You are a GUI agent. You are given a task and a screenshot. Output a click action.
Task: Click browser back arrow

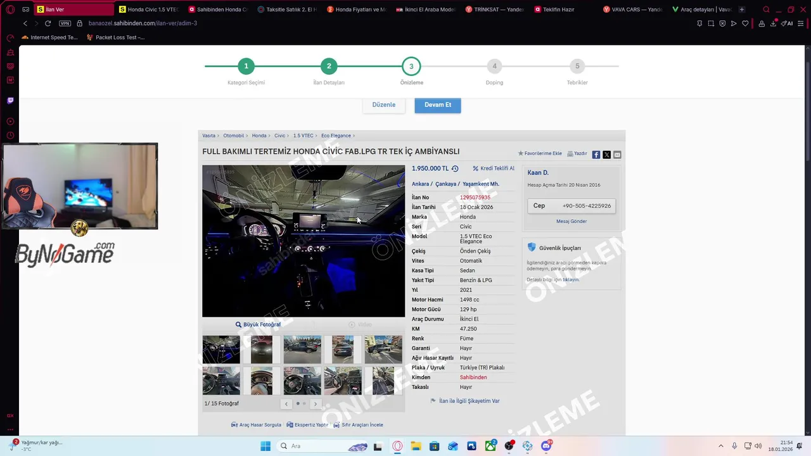(x=25, y=23)
